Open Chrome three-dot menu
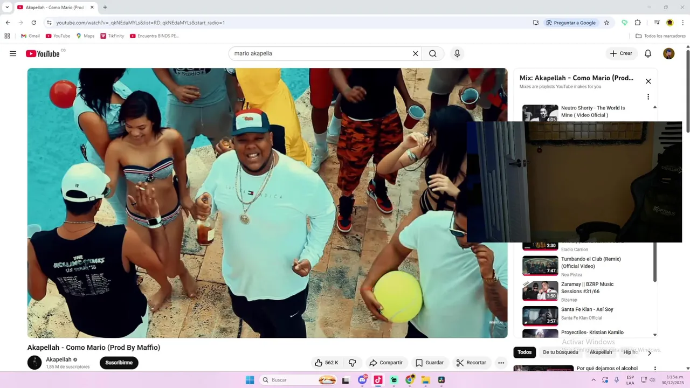Viewport: 690px width, 388px height. (x=683, y=23)
